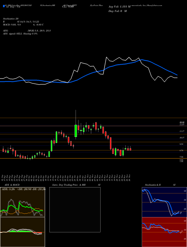Click the 'CL: 9.00' closing price label
The image size is (187, 247).
point(68,7)
